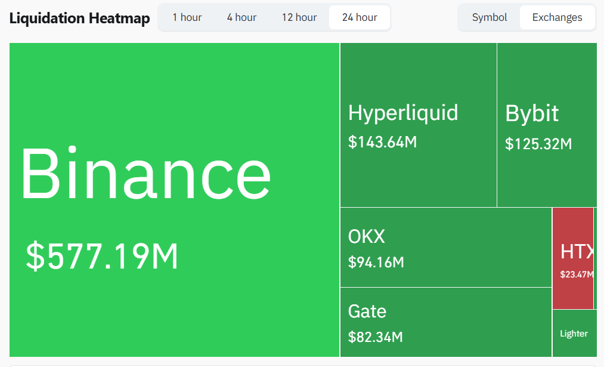Open the OKX heatmap tile

pyautogui.click(x=446, y=248)
